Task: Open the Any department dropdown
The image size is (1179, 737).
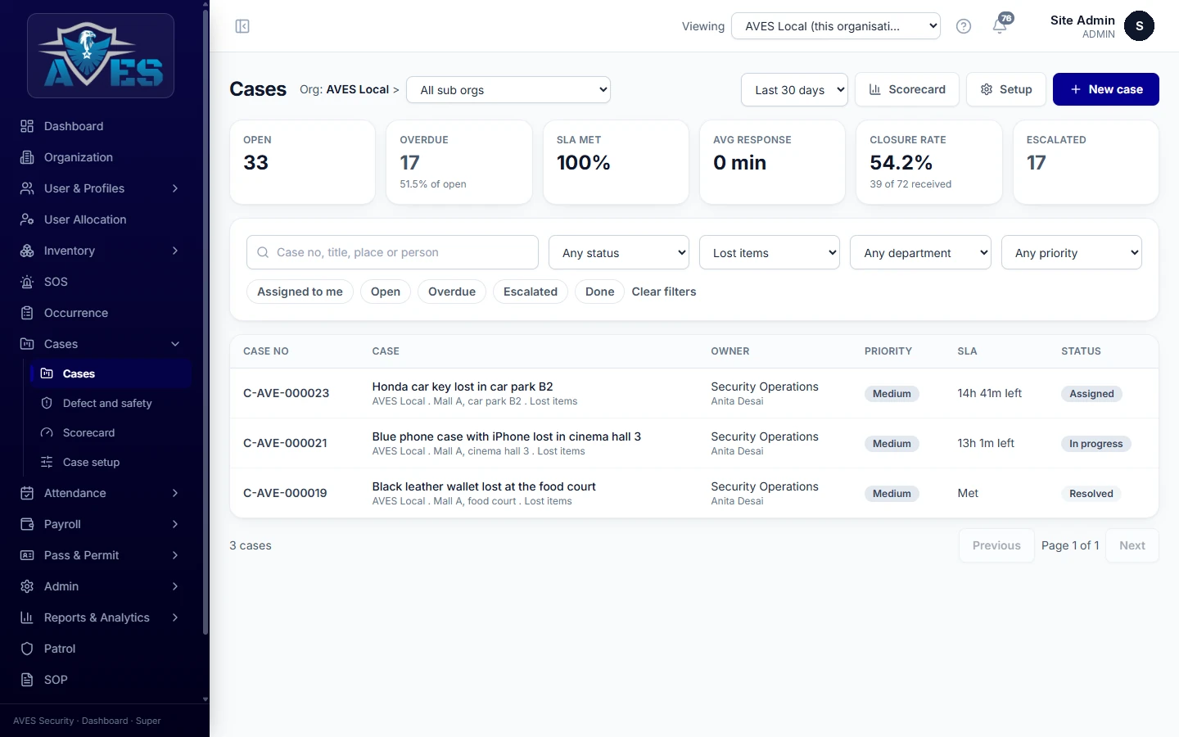Action: [x=920, y=253]
